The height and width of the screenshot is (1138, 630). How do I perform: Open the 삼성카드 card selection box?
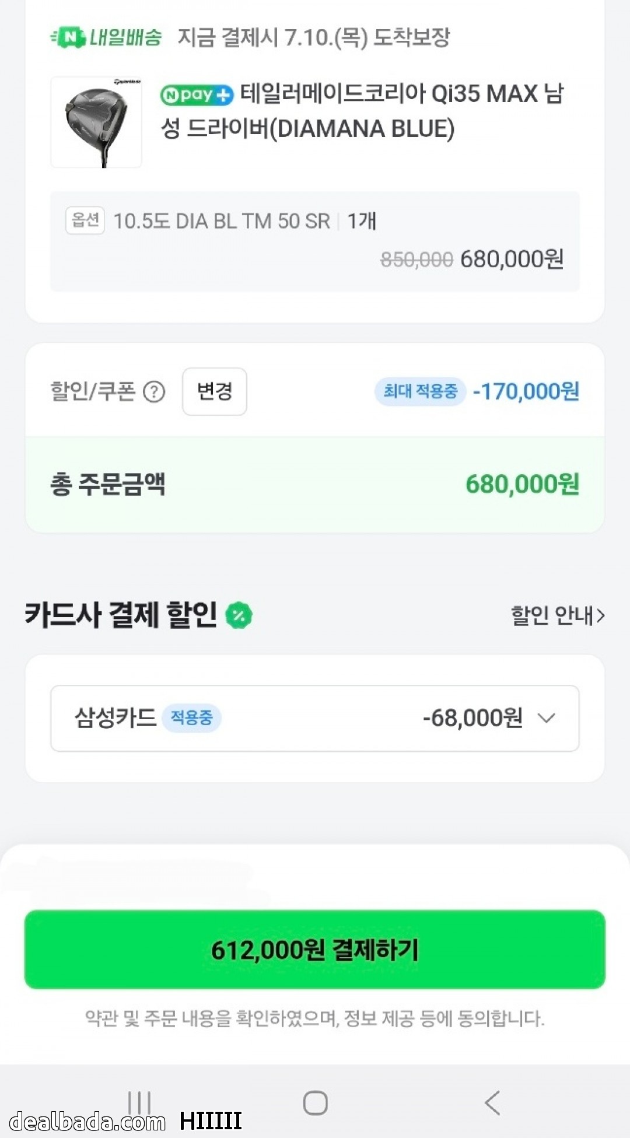pos(315,719)
